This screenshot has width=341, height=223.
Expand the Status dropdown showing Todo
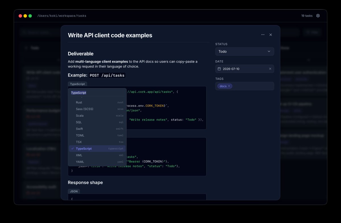[245, 51]
